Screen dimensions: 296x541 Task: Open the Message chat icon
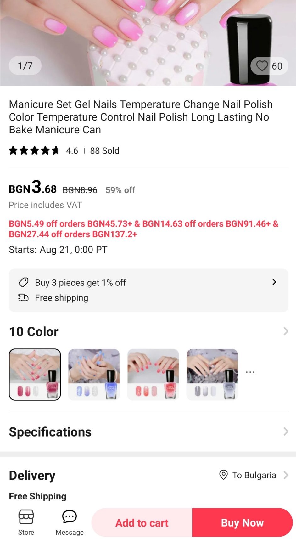[70, 517]
